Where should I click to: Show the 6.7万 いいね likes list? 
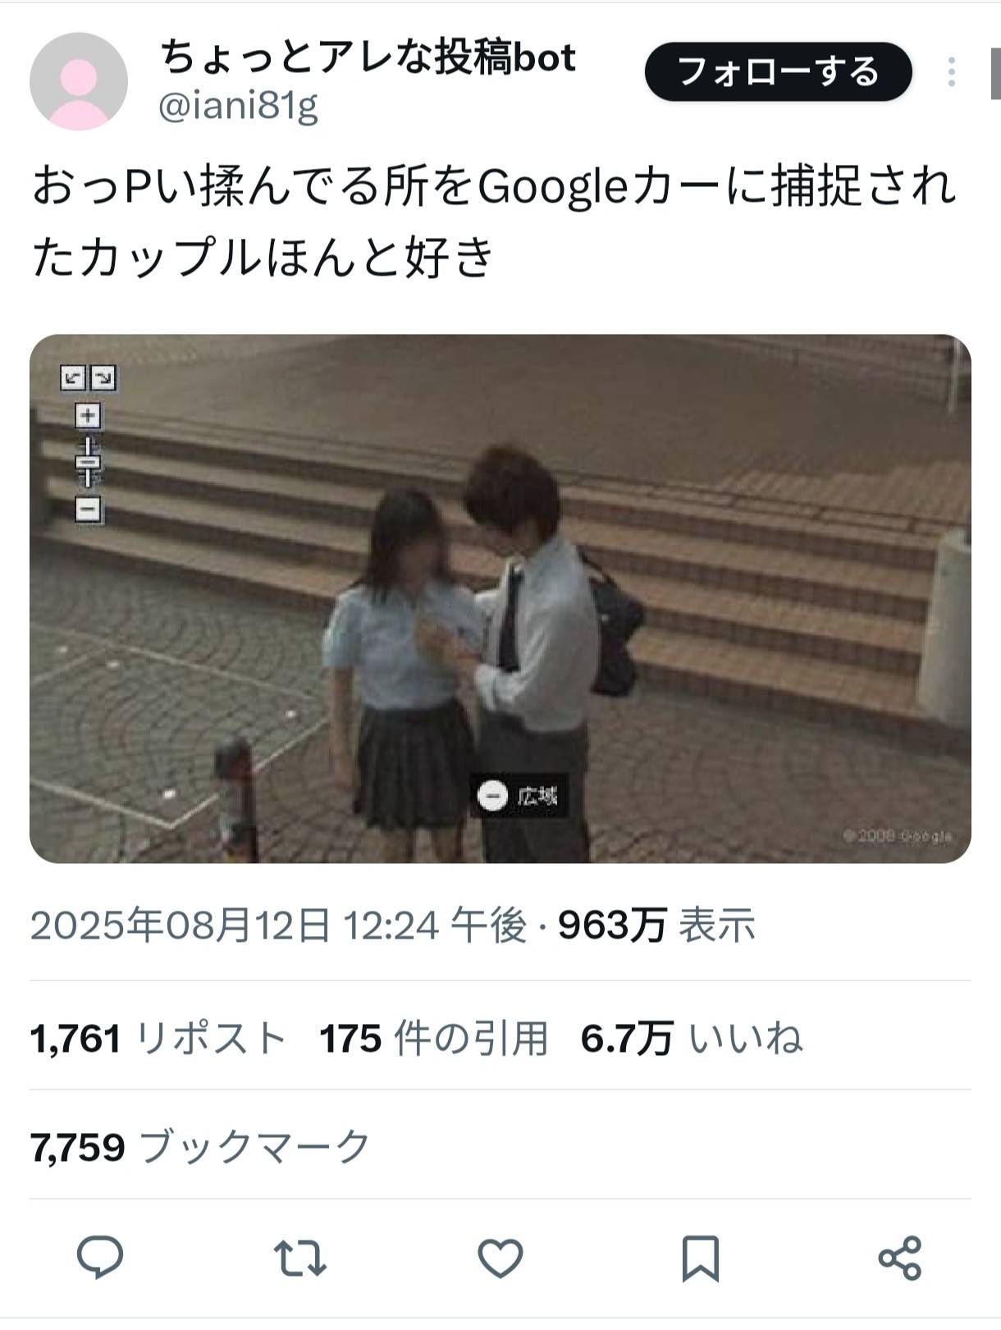pyautogui.click(x=692, y=1039)
